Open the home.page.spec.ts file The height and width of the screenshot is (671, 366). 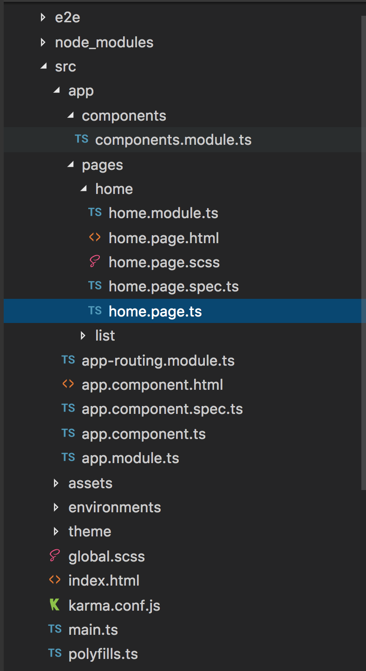point(173,286)
